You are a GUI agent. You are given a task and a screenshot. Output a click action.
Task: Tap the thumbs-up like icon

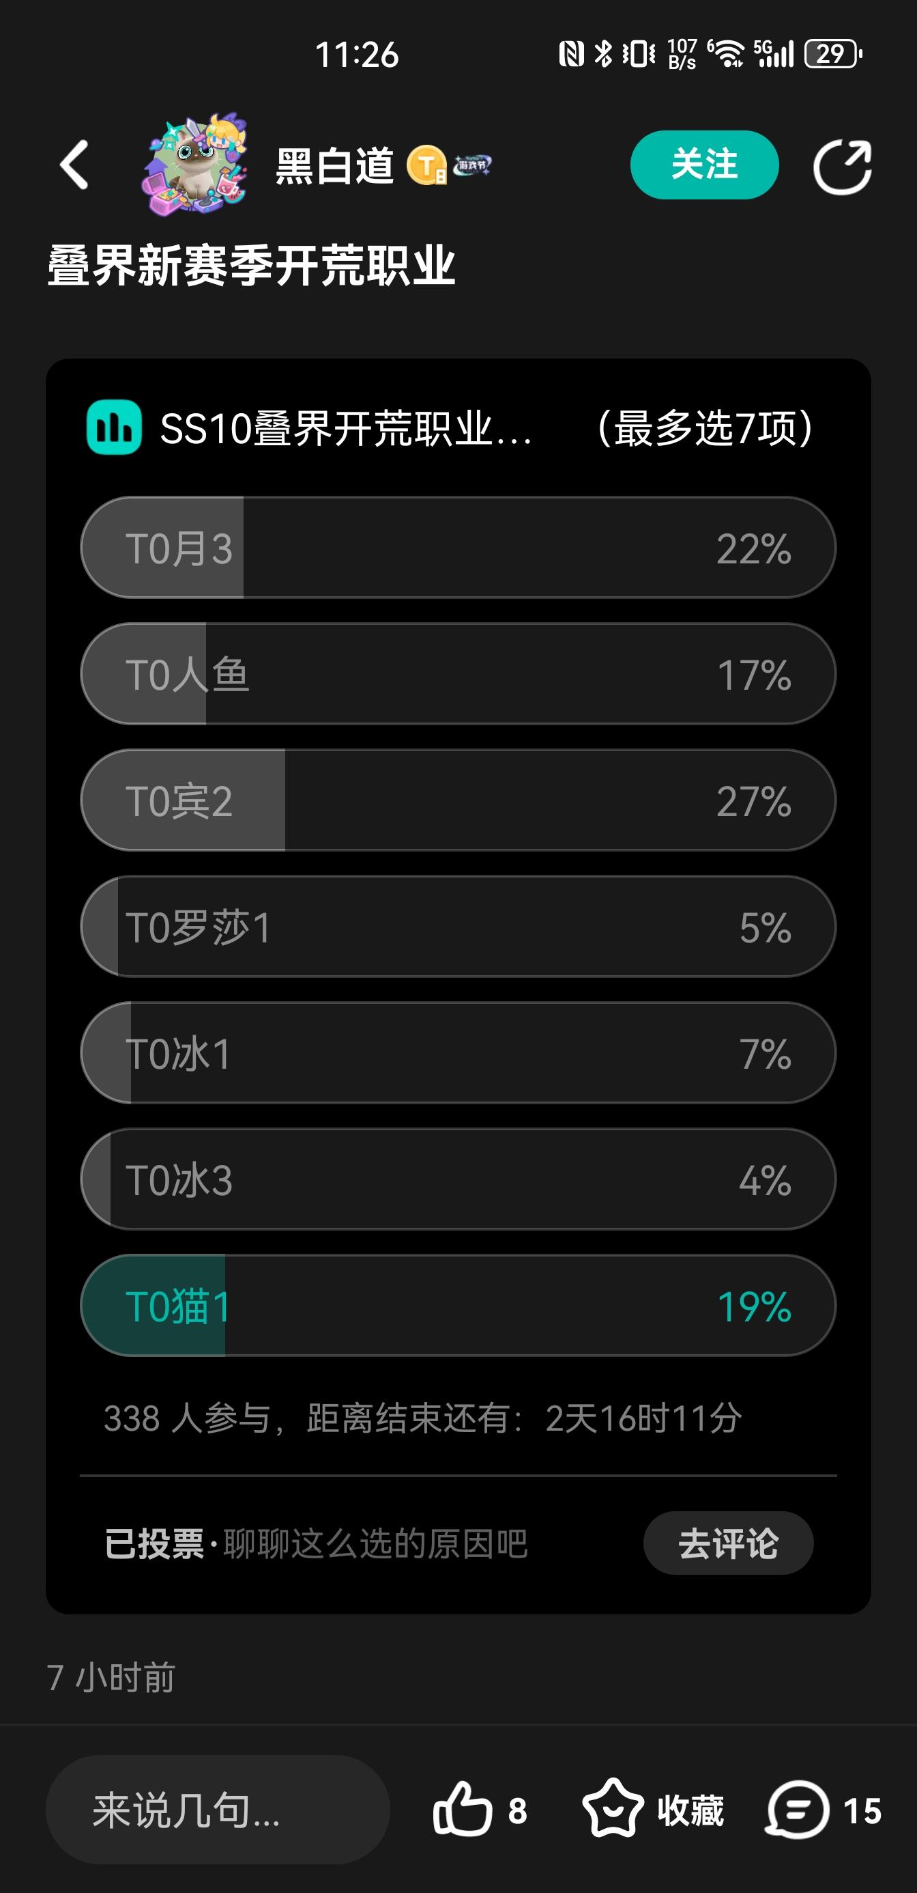click(462, 1809)
